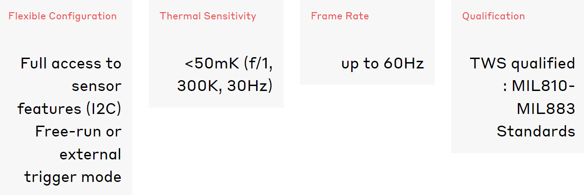Click the "Full access to" text line
The height and width of the screenshot is (195, 584).
tap(71, 63)
